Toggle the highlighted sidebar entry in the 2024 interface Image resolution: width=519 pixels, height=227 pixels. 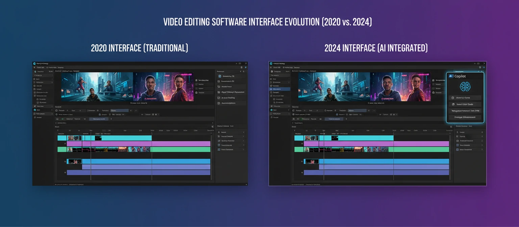click(279, 89)
